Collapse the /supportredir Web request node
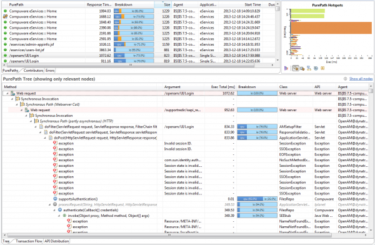This screenshot has height=245, width=375. (x=22, y=110)
